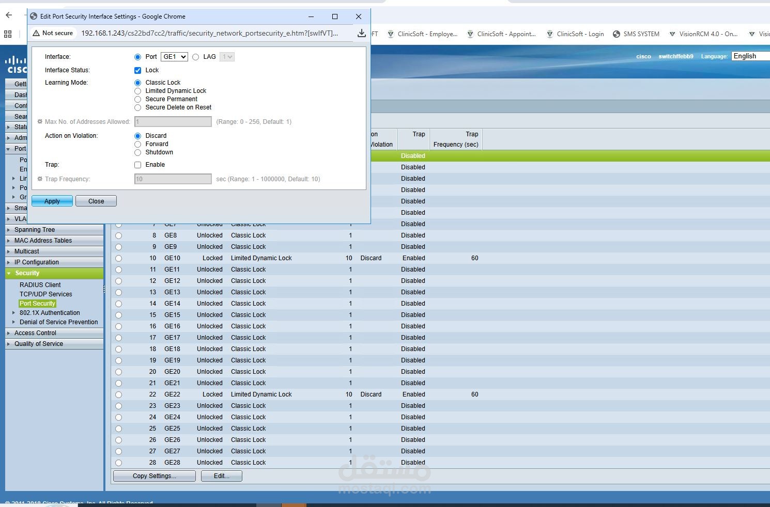Click Unlocked status in GE12 row
This screenshot has height=507, width=770.
(x=209, y=281)
